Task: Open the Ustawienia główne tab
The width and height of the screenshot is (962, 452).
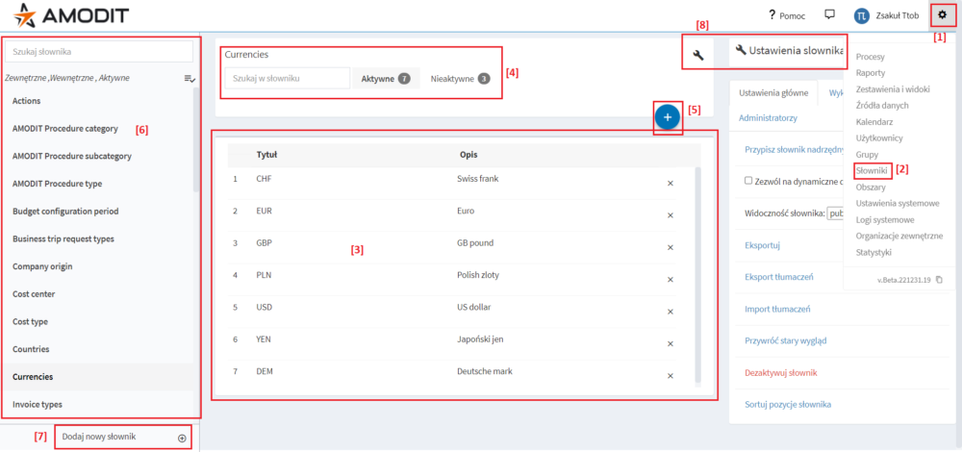Action: 773,93
